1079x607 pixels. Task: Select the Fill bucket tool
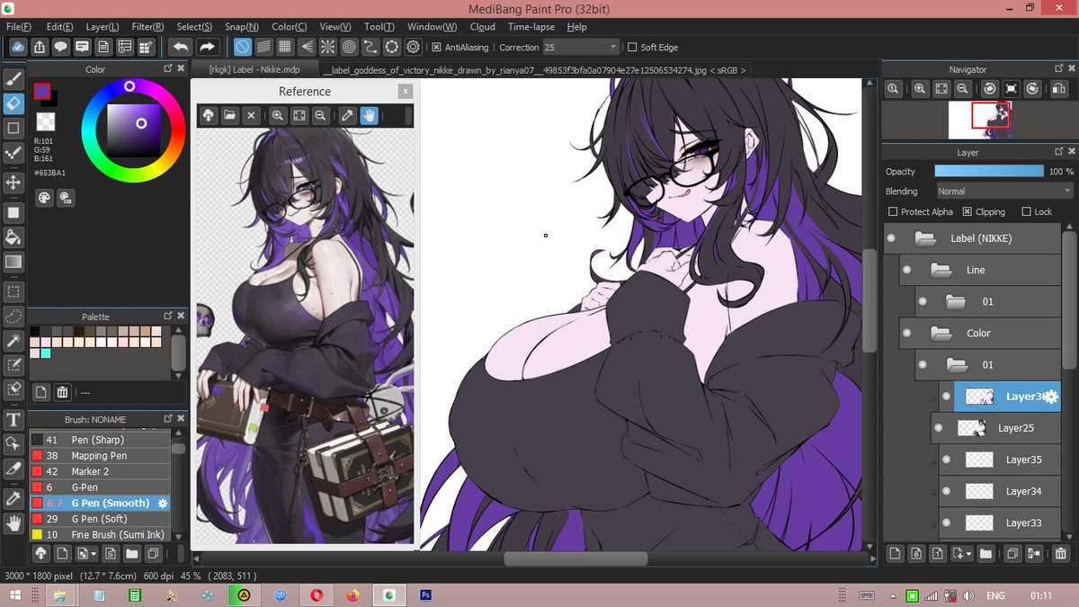pyautogui.click(x=13, y=237)
